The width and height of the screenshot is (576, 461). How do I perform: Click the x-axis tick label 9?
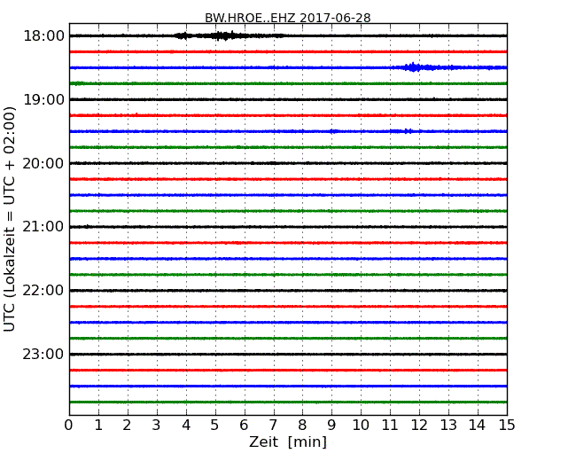[x=331, y=426]
